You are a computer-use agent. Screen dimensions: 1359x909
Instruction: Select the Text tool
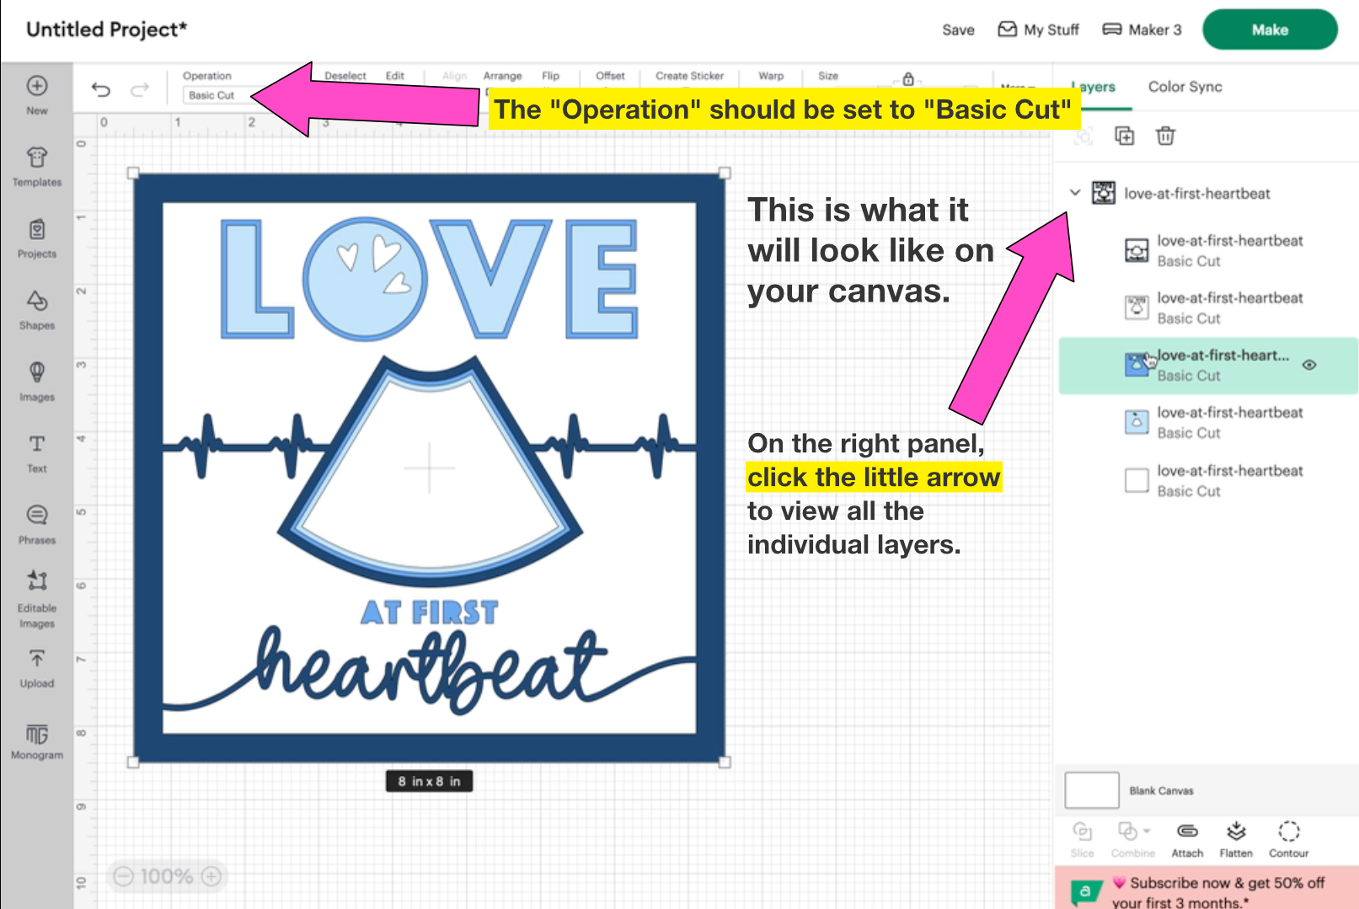pyautogui.click(x=37, y=452)
